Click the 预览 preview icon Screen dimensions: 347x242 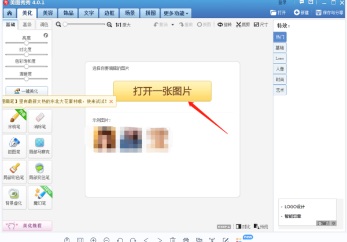(261, 226)
